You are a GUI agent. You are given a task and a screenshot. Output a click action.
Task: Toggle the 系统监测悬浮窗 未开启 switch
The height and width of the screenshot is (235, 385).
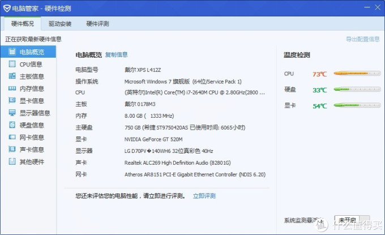pyautogui.click(x=351, y=220)
